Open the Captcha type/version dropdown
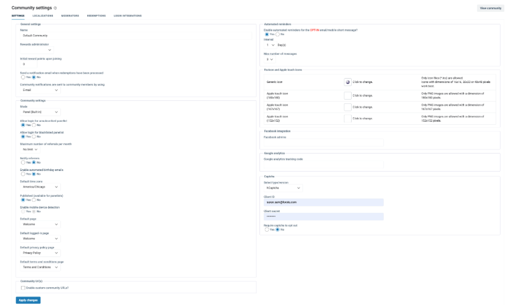 283,188
